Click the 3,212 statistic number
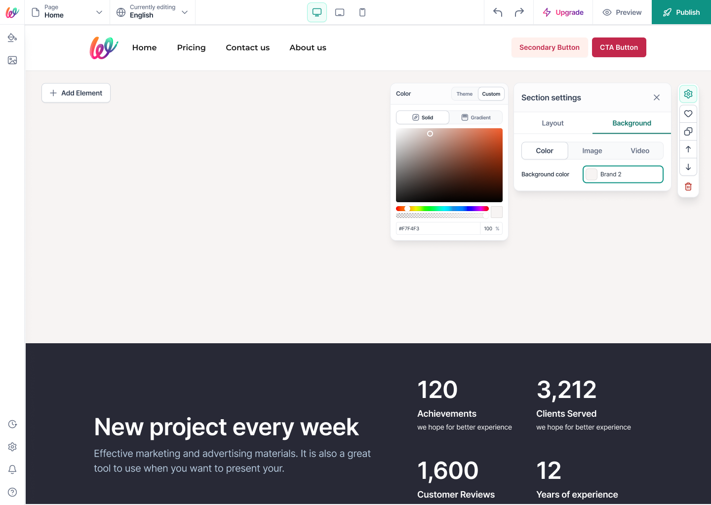Image resolution: width=711 pixels, height=505 pixels. pos(566,390)
